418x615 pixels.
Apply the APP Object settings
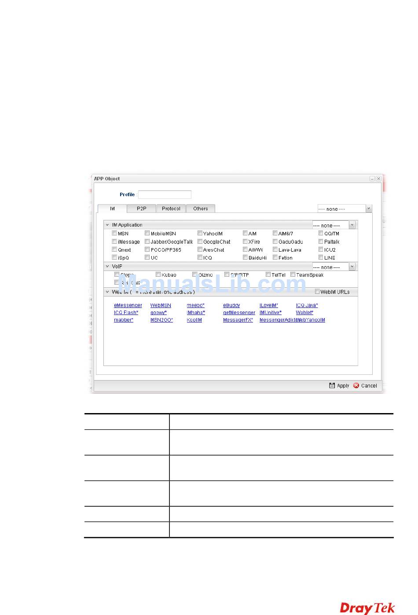pos(339,386)
